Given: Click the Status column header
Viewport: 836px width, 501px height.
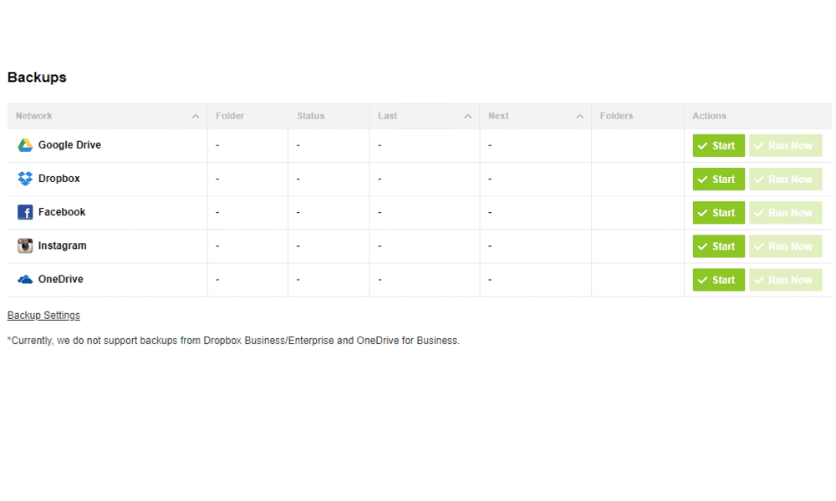Looking at the screenshot, I should 311,115.
